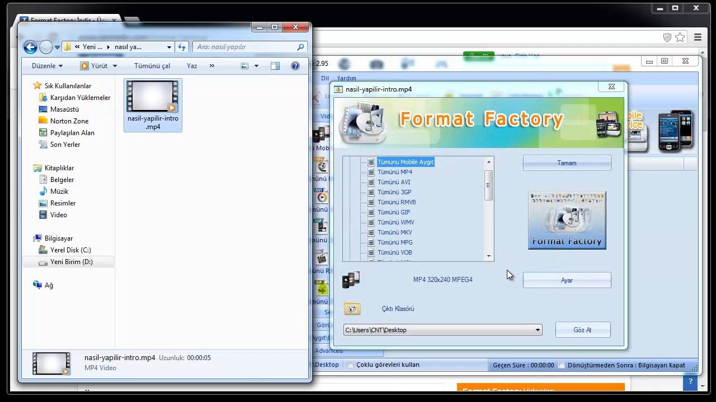
Task: Click the Ağ network icon
Action: pyautogui.click(x=37, y=285)
